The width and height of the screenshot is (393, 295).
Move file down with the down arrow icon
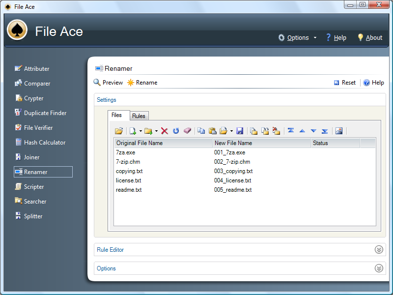pyautogui.click(x=313, y=131)
